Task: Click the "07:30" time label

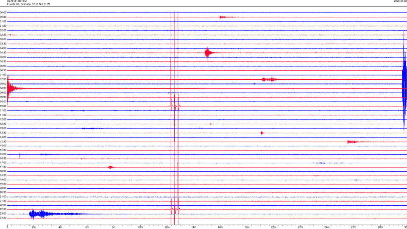Action: (3, 79)
